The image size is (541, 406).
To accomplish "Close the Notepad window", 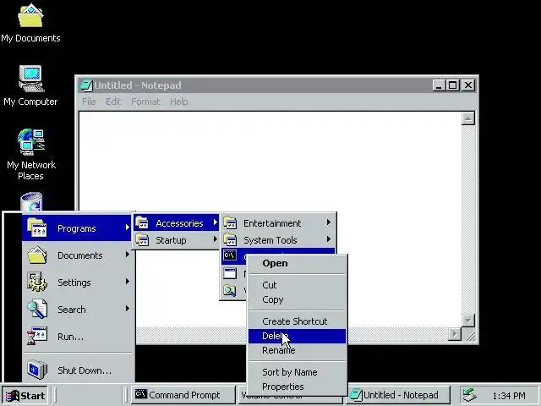I will (468, 85).
